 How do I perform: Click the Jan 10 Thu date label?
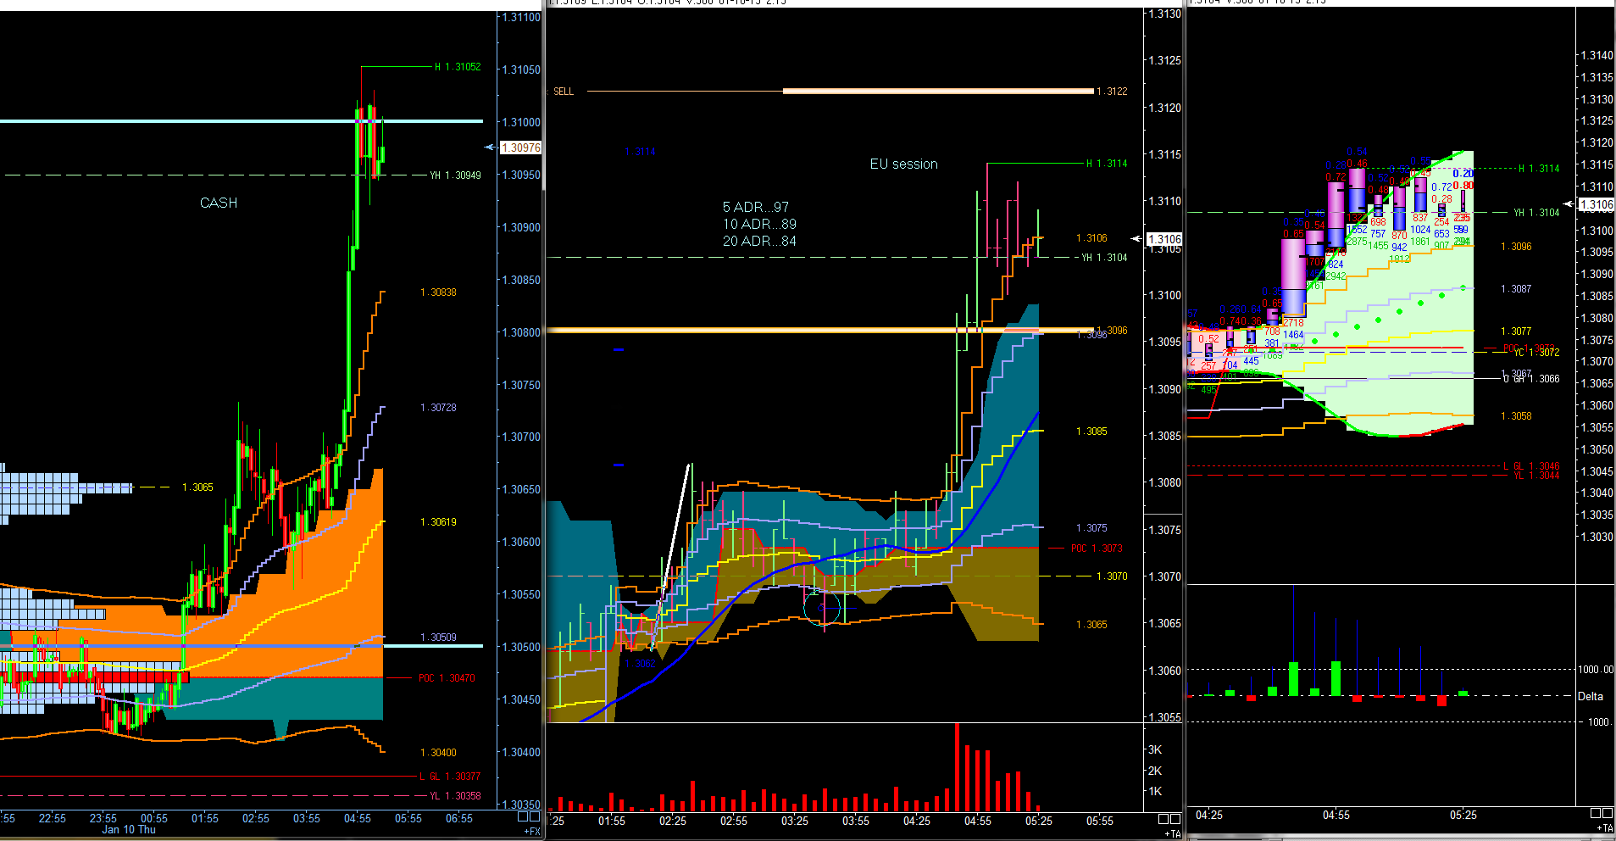point(129,830)
